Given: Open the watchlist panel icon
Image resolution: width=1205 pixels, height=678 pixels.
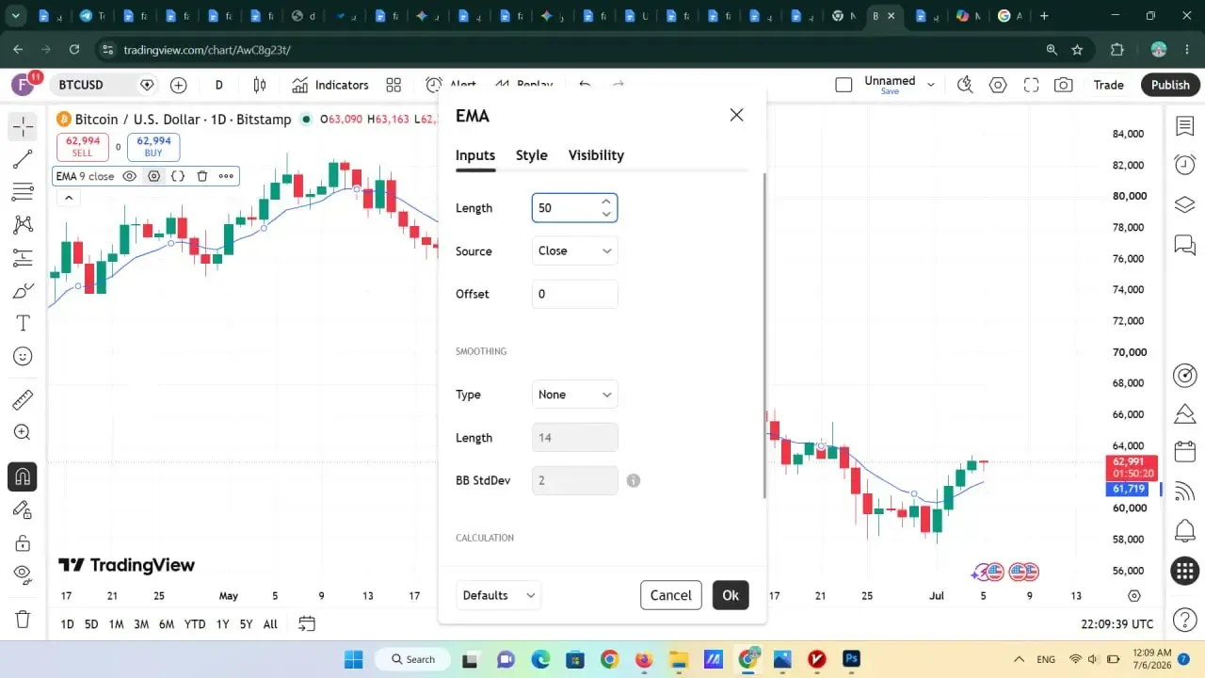Looking at the screenshot, I should (x=1184, y=125).
